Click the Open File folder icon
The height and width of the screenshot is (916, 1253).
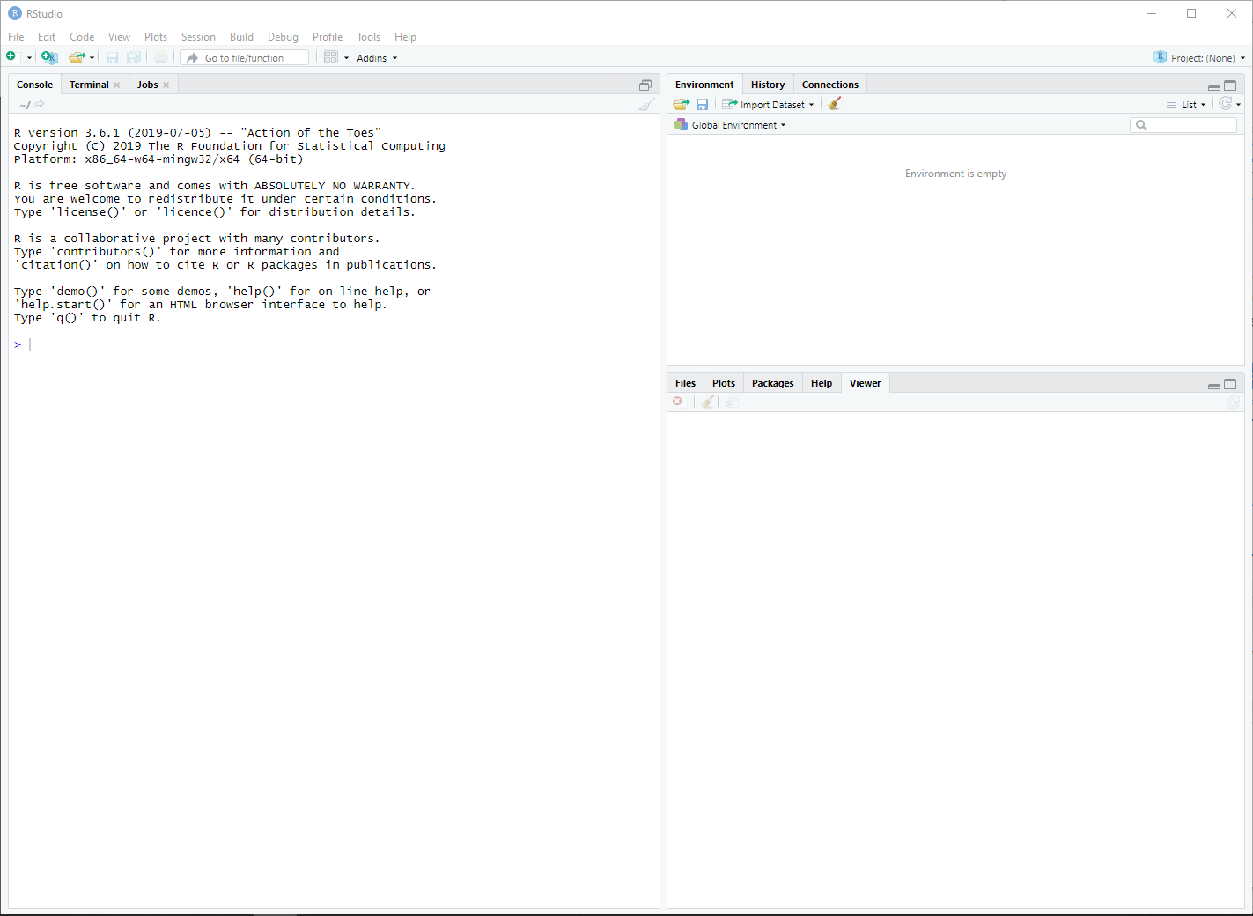point(77,57)
